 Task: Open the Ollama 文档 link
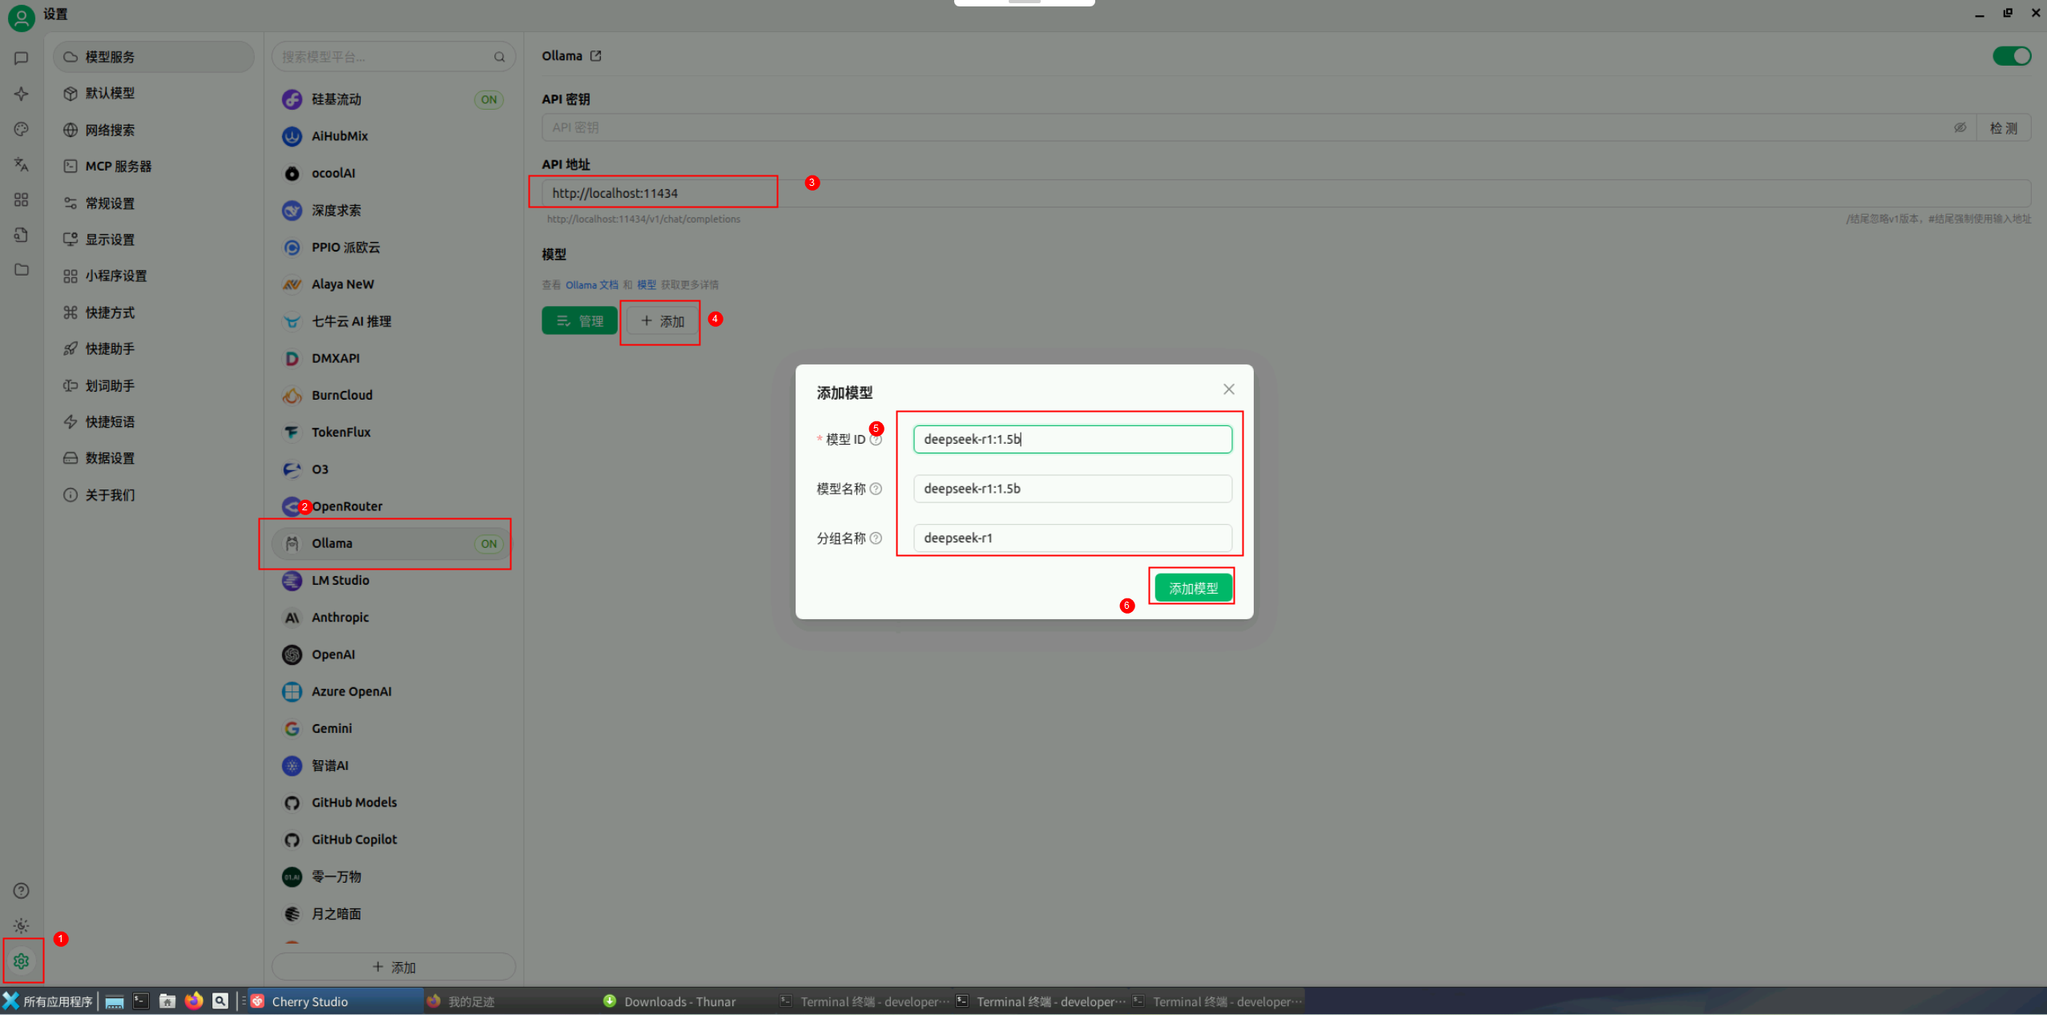[x=591, y=285]
